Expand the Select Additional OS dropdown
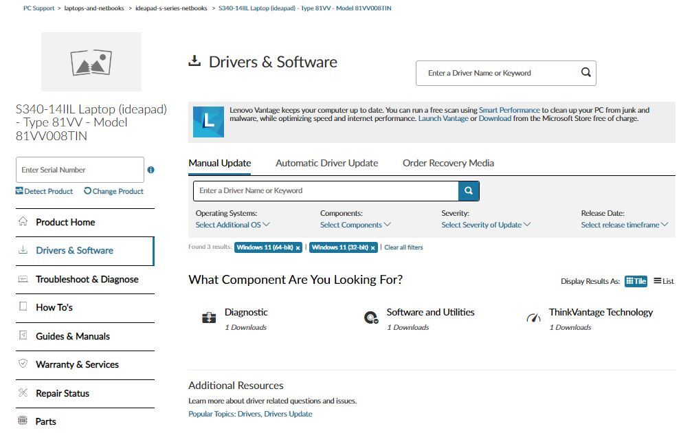The width and height of the screenshot is (692, 433). point(232,225)
